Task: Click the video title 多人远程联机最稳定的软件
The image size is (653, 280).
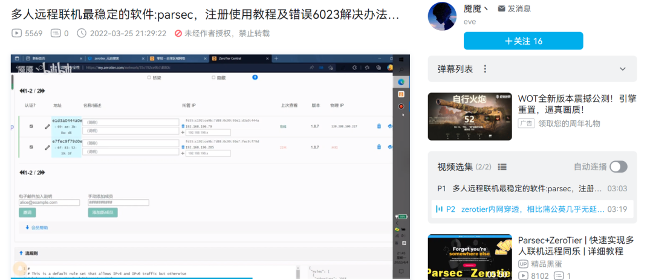Action: 205,15
